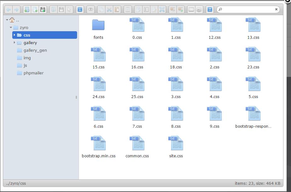The image size is (291, 192).
Task: Switch view mode with the View icon
Action: point(191,9)
